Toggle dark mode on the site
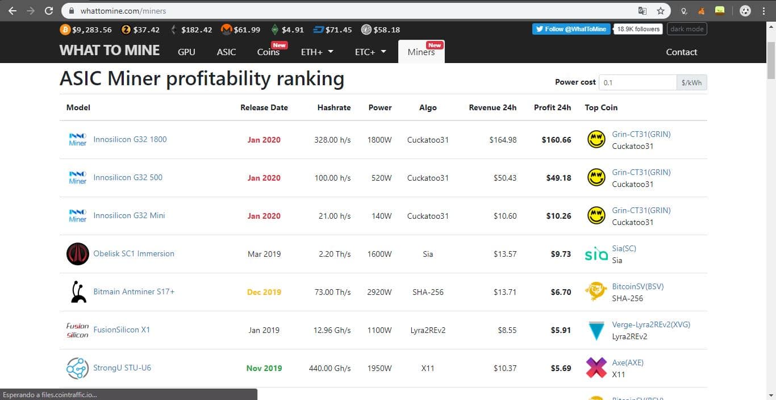776x400 pixels. pyautogui.click(x=687, y=29)
